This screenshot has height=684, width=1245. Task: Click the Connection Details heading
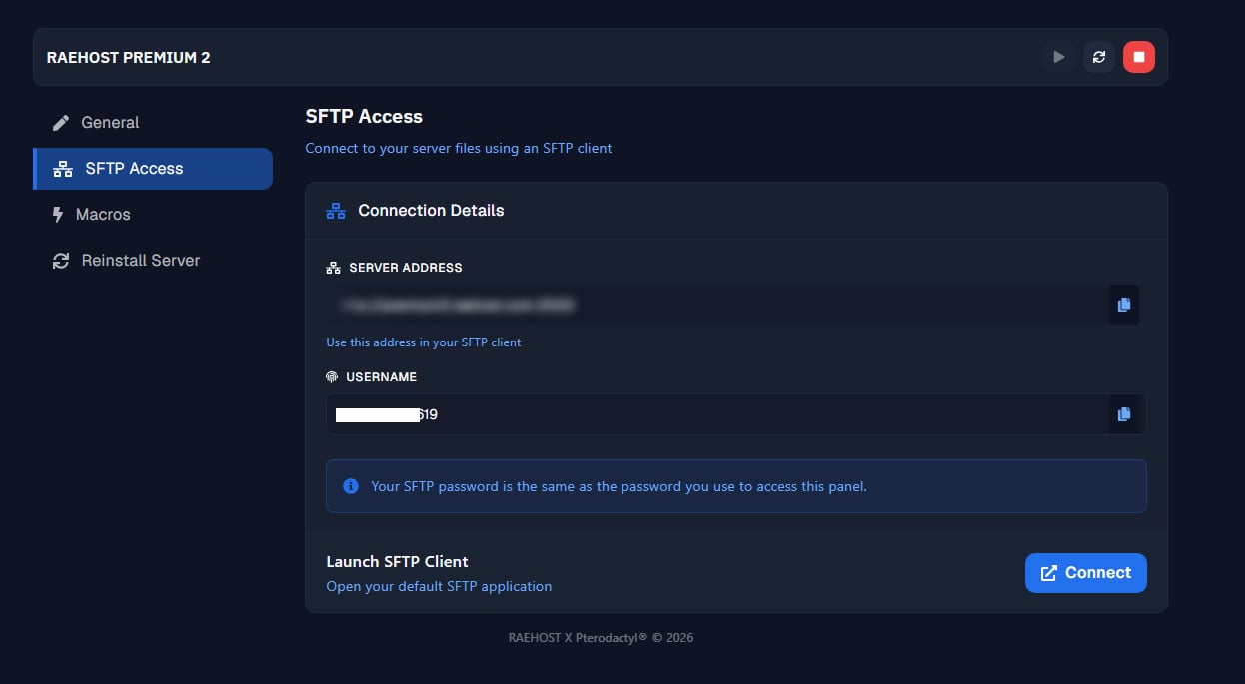click(431, 211)
